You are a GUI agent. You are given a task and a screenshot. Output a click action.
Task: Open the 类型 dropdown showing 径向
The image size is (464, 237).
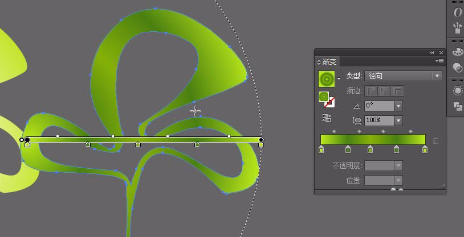point(403,76)
